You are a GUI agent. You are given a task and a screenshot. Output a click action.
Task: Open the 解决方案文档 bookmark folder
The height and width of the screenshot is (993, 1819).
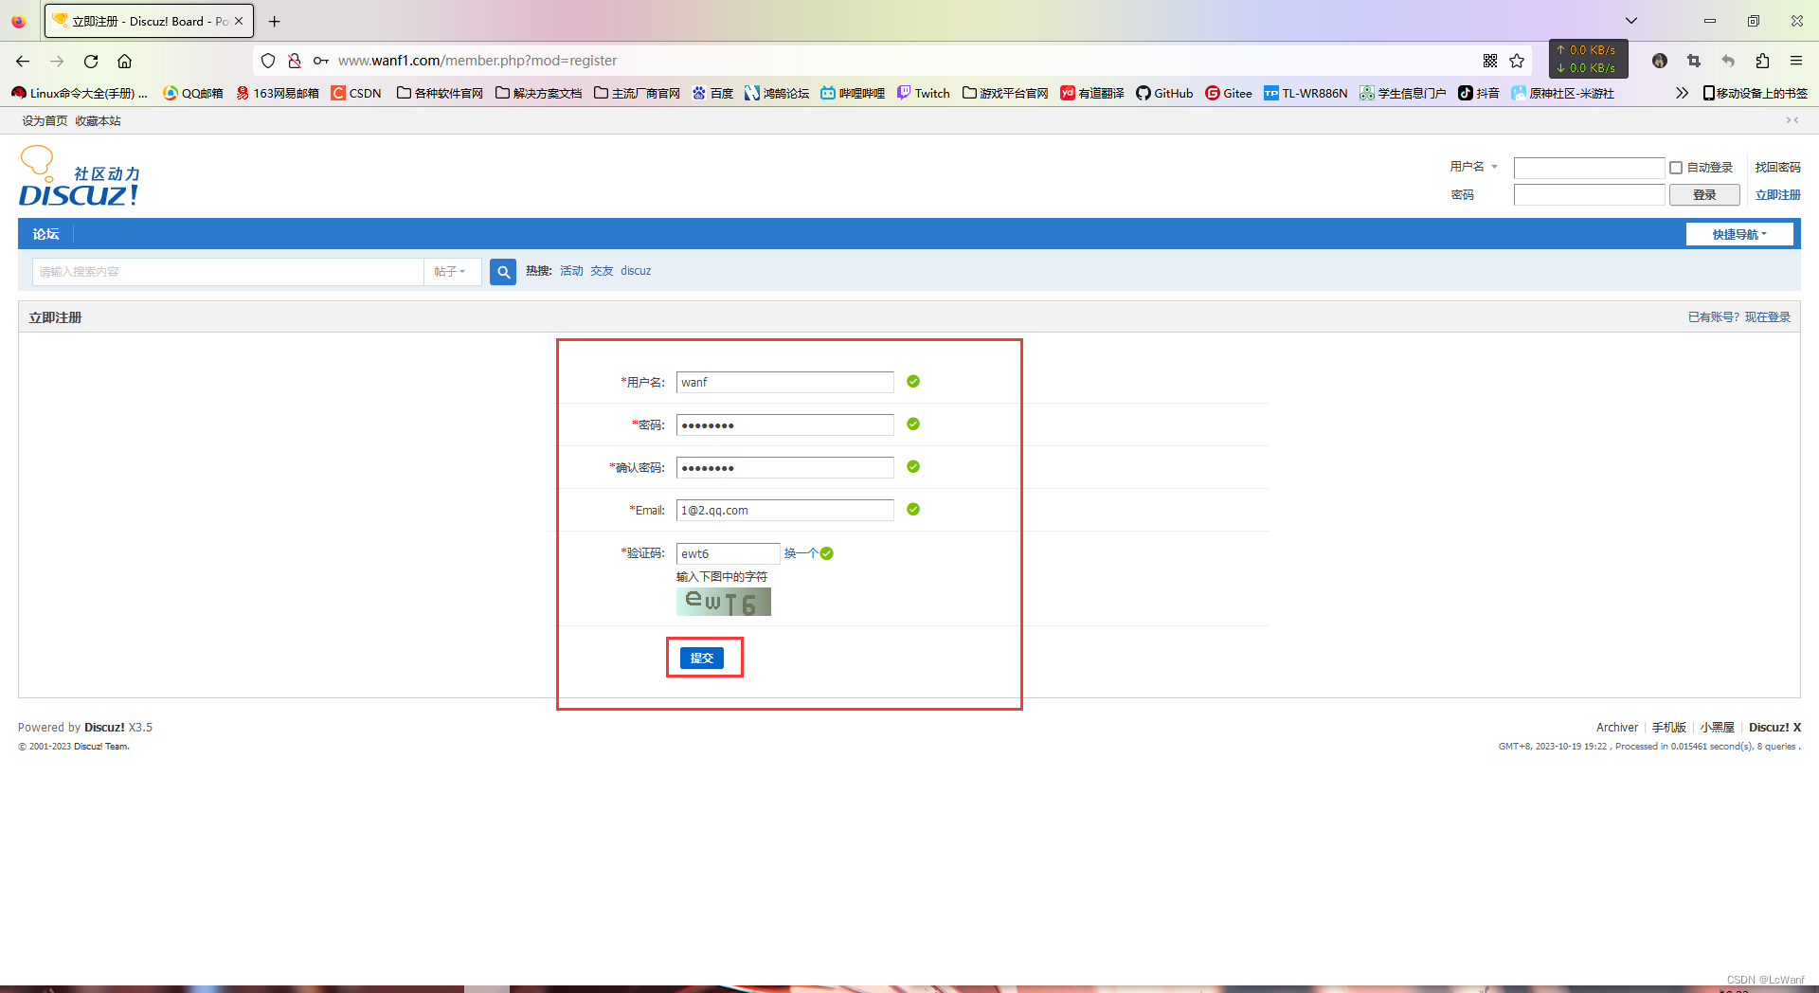(x=539, y=93)
